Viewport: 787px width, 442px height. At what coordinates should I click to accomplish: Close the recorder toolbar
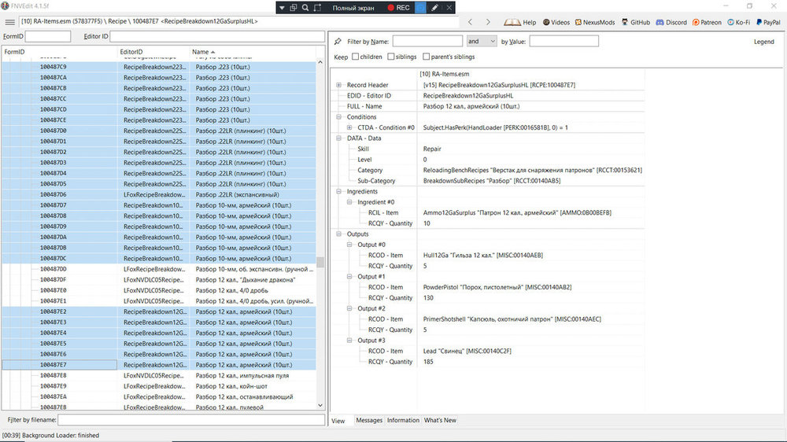tap(449, 8)
